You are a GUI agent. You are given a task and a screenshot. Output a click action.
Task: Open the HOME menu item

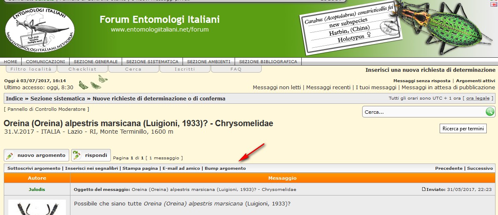pyautogui.click(x=11, y=61)
